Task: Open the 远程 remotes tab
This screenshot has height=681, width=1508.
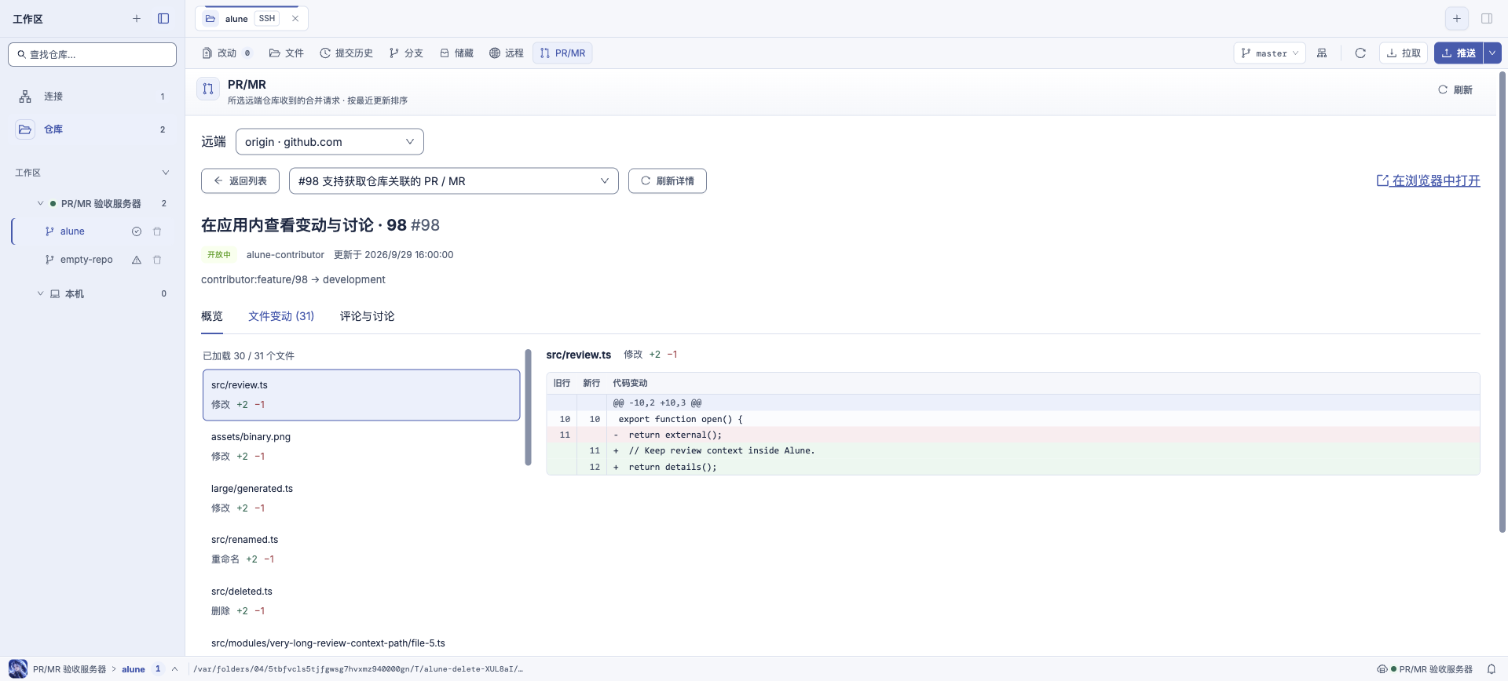Action: [507, 53]
